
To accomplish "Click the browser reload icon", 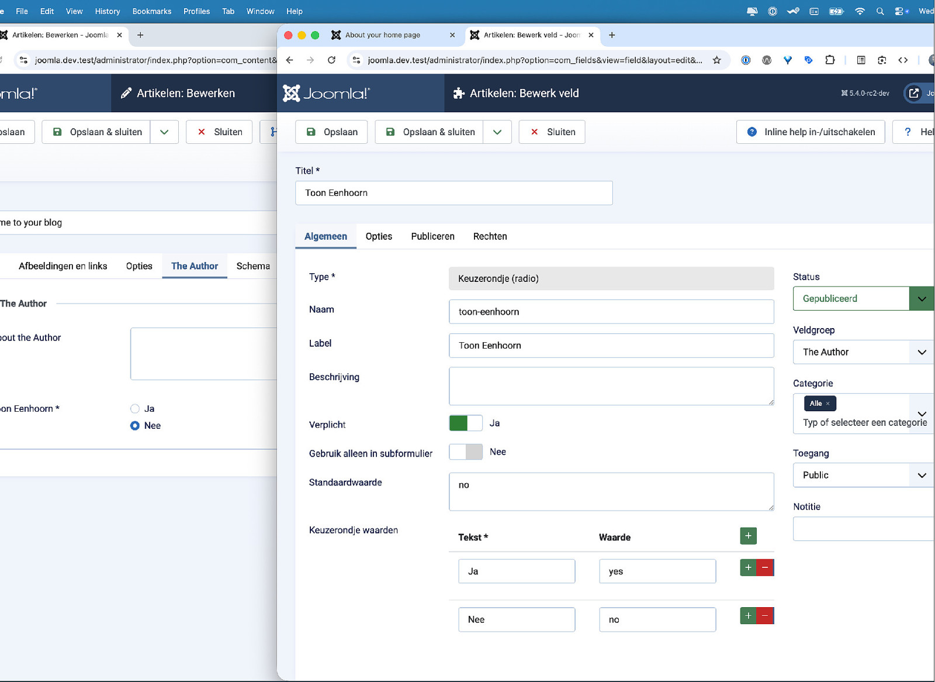I will [331, 60].
